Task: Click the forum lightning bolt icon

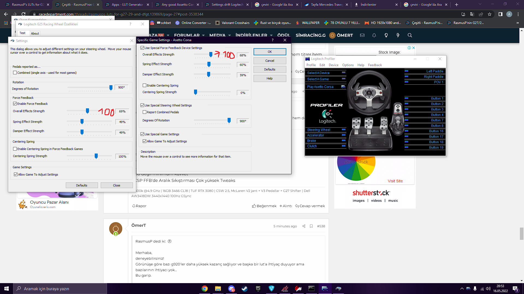Action: click(x=398, y=35)
